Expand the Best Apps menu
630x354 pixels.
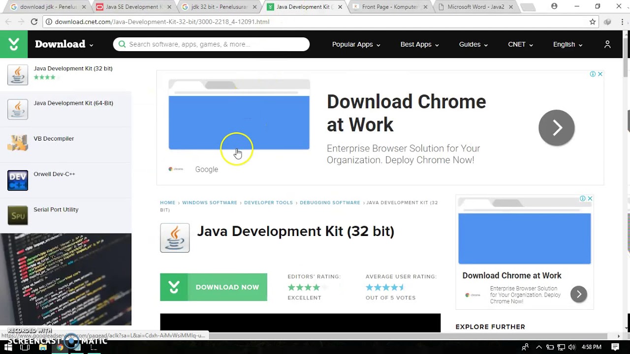tap(420, 44)
